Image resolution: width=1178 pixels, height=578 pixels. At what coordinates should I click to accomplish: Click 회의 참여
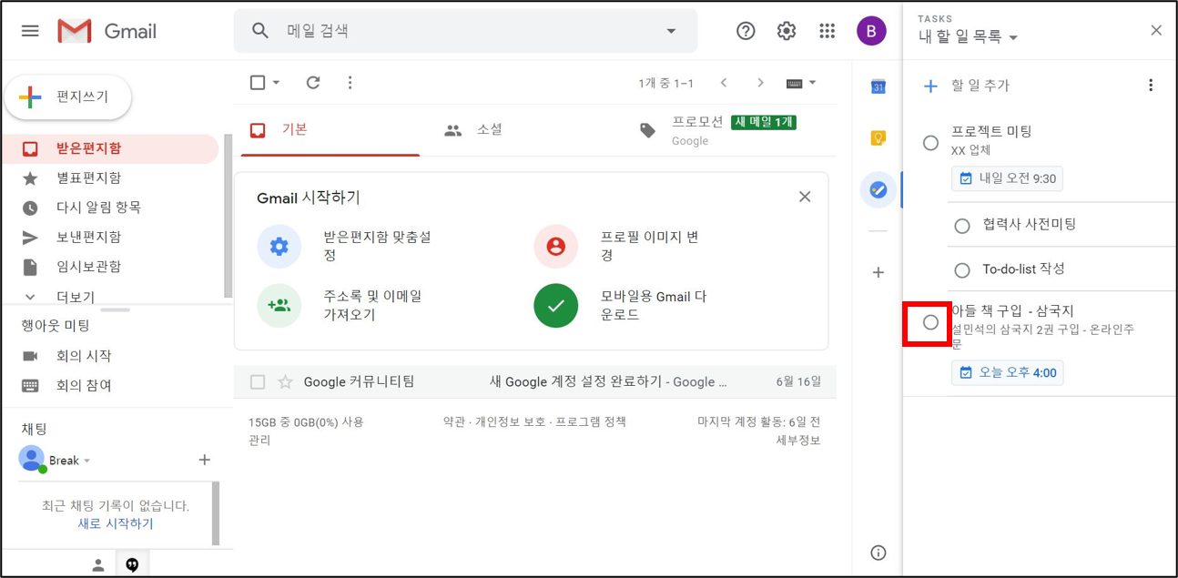click(x=84, y=385)
